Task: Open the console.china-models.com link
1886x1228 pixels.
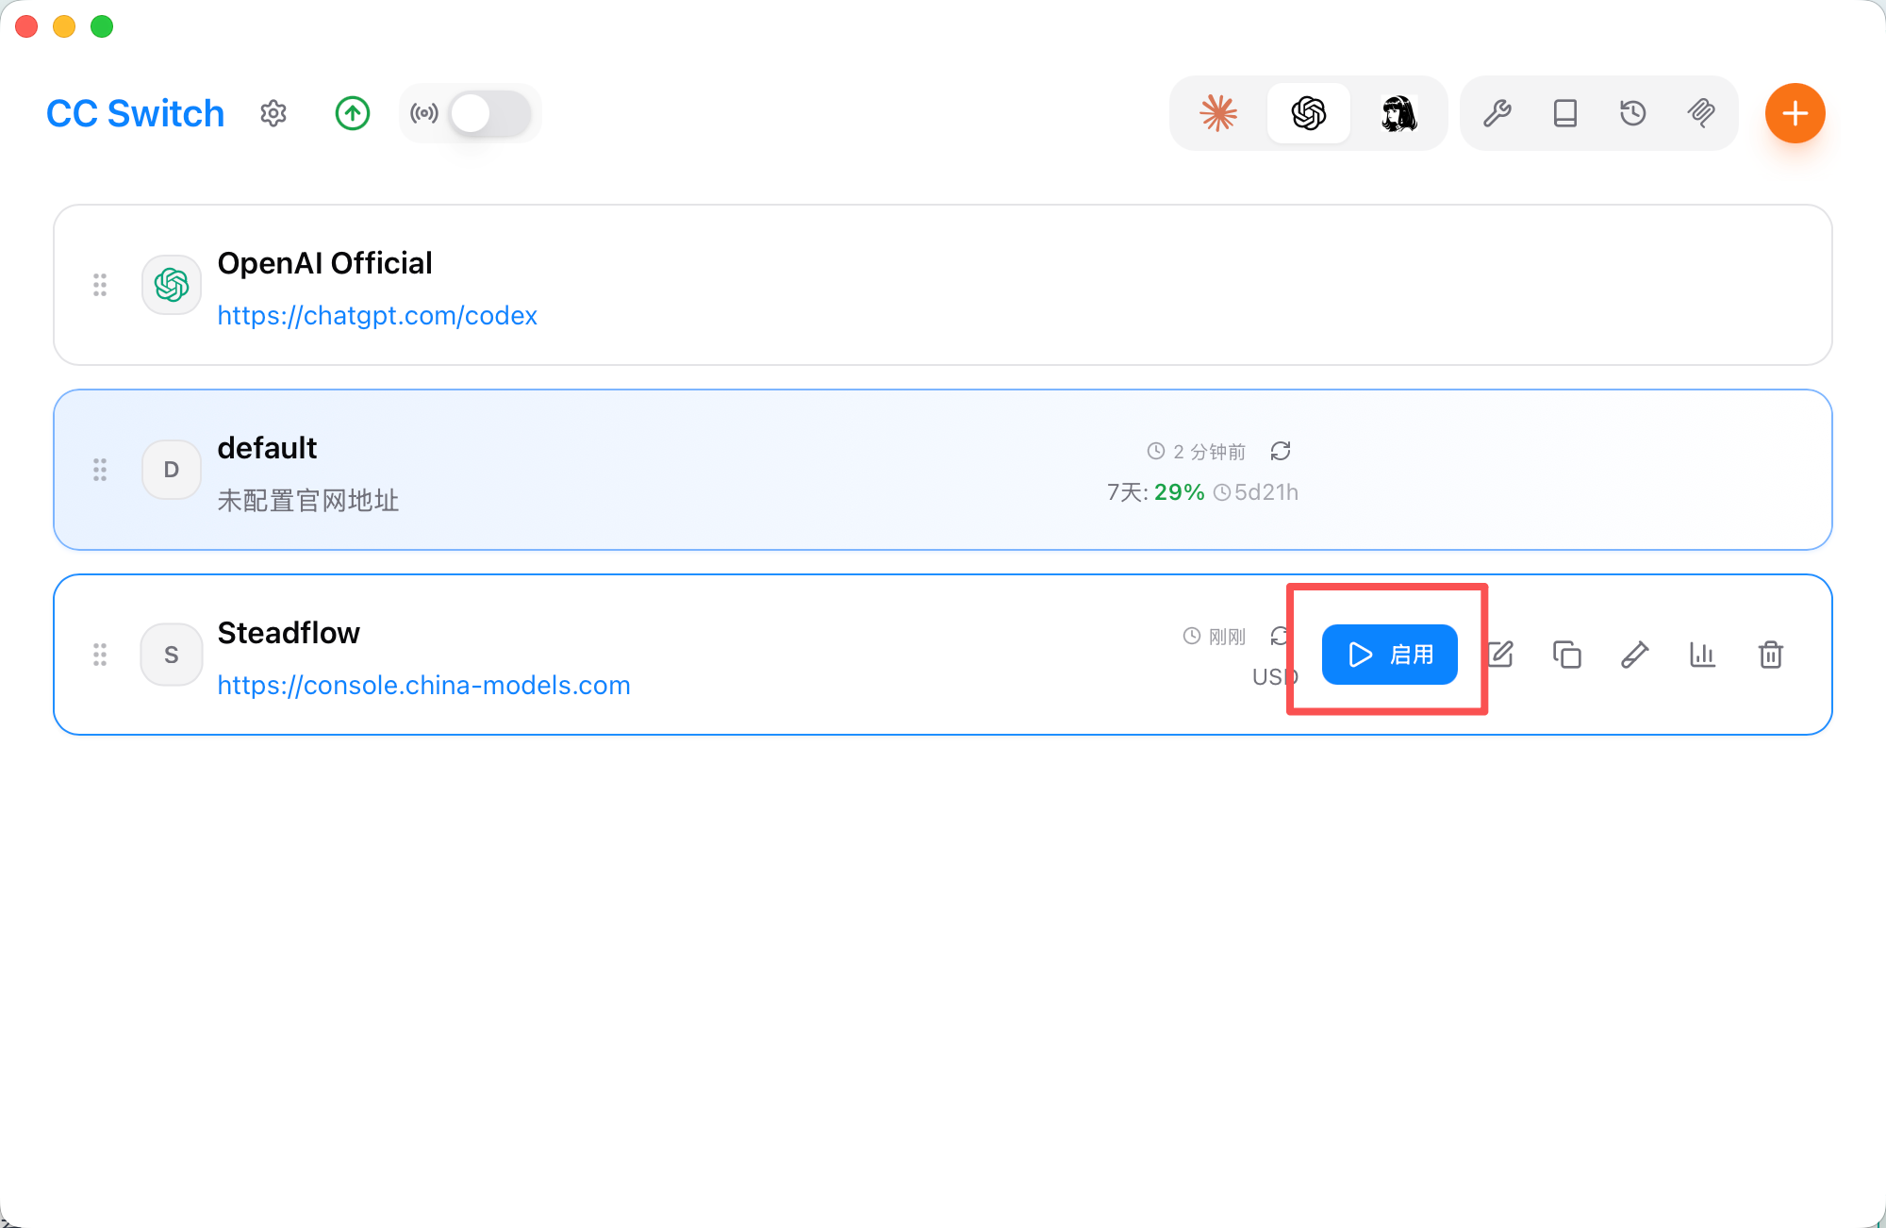Action: (x=424, y=685)
